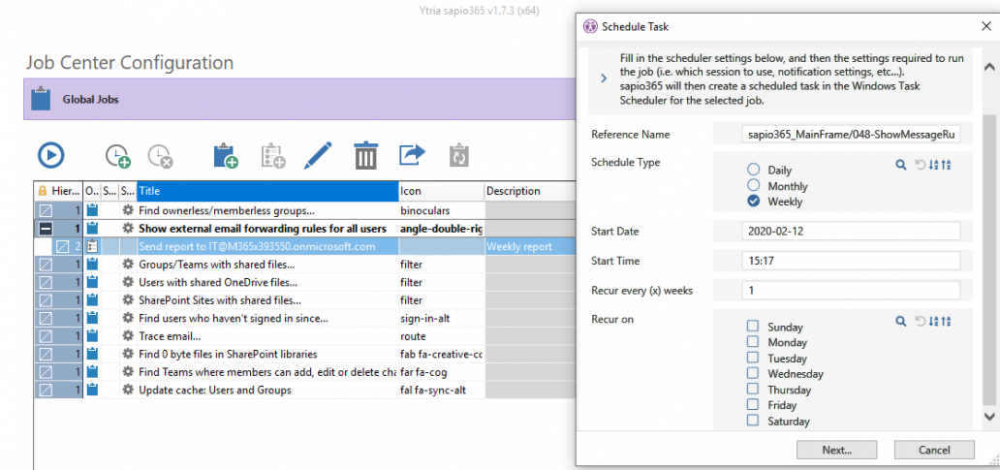The image size is (1000, 470).
Task: Check the Friday checkbox
Action: point(753,404)
